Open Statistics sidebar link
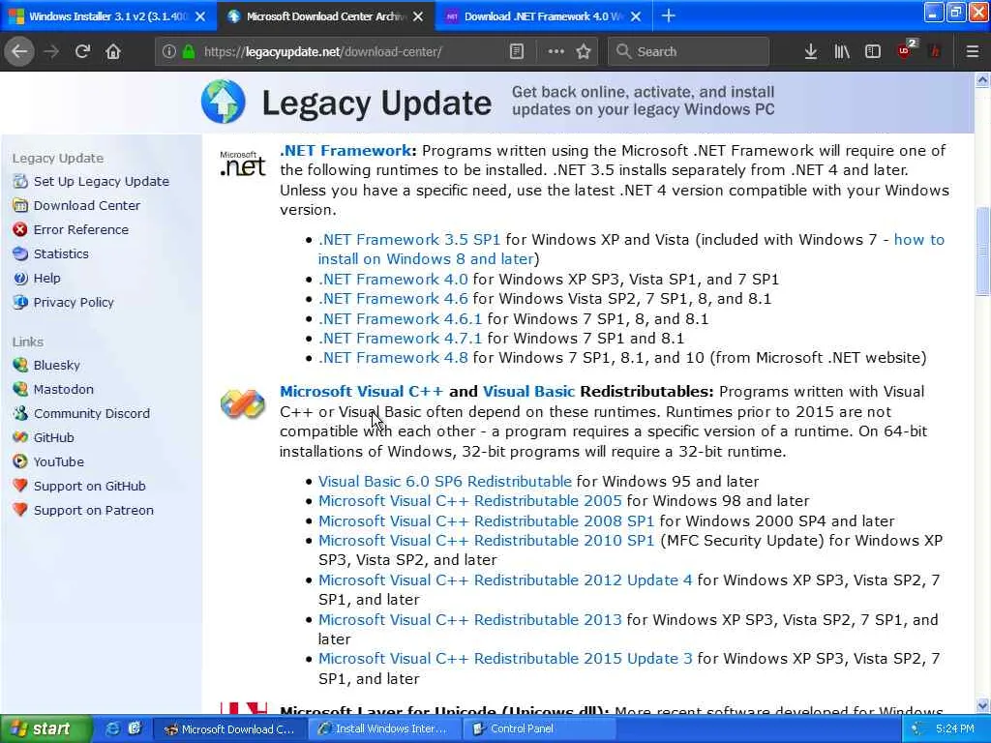 point(61,253)
